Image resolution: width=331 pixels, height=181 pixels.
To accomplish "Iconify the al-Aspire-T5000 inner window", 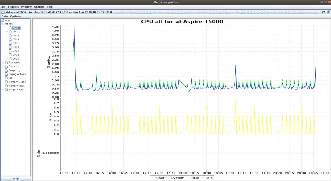I will coord(320,12).
